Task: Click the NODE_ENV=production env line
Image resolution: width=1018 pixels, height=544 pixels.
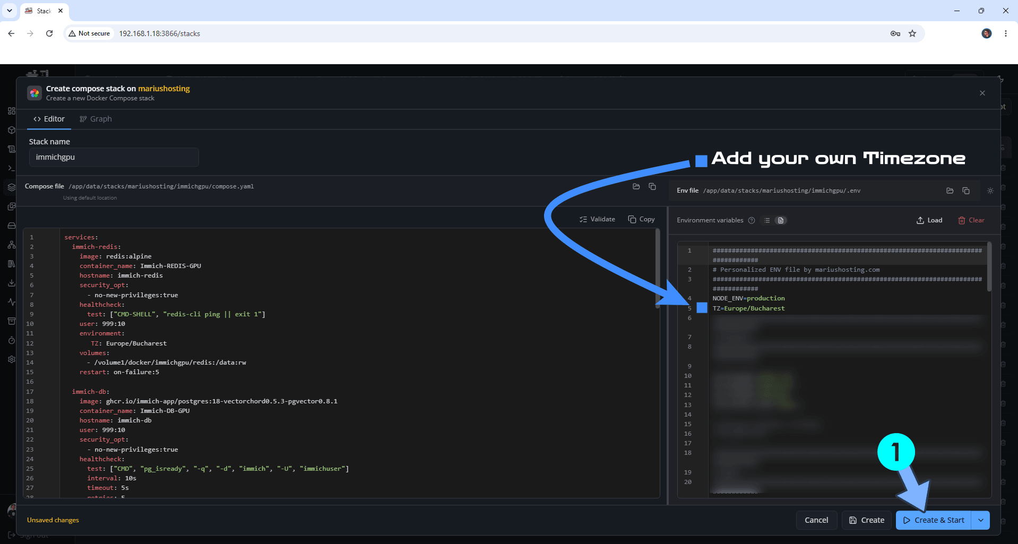Action: (x=748, y=298)
